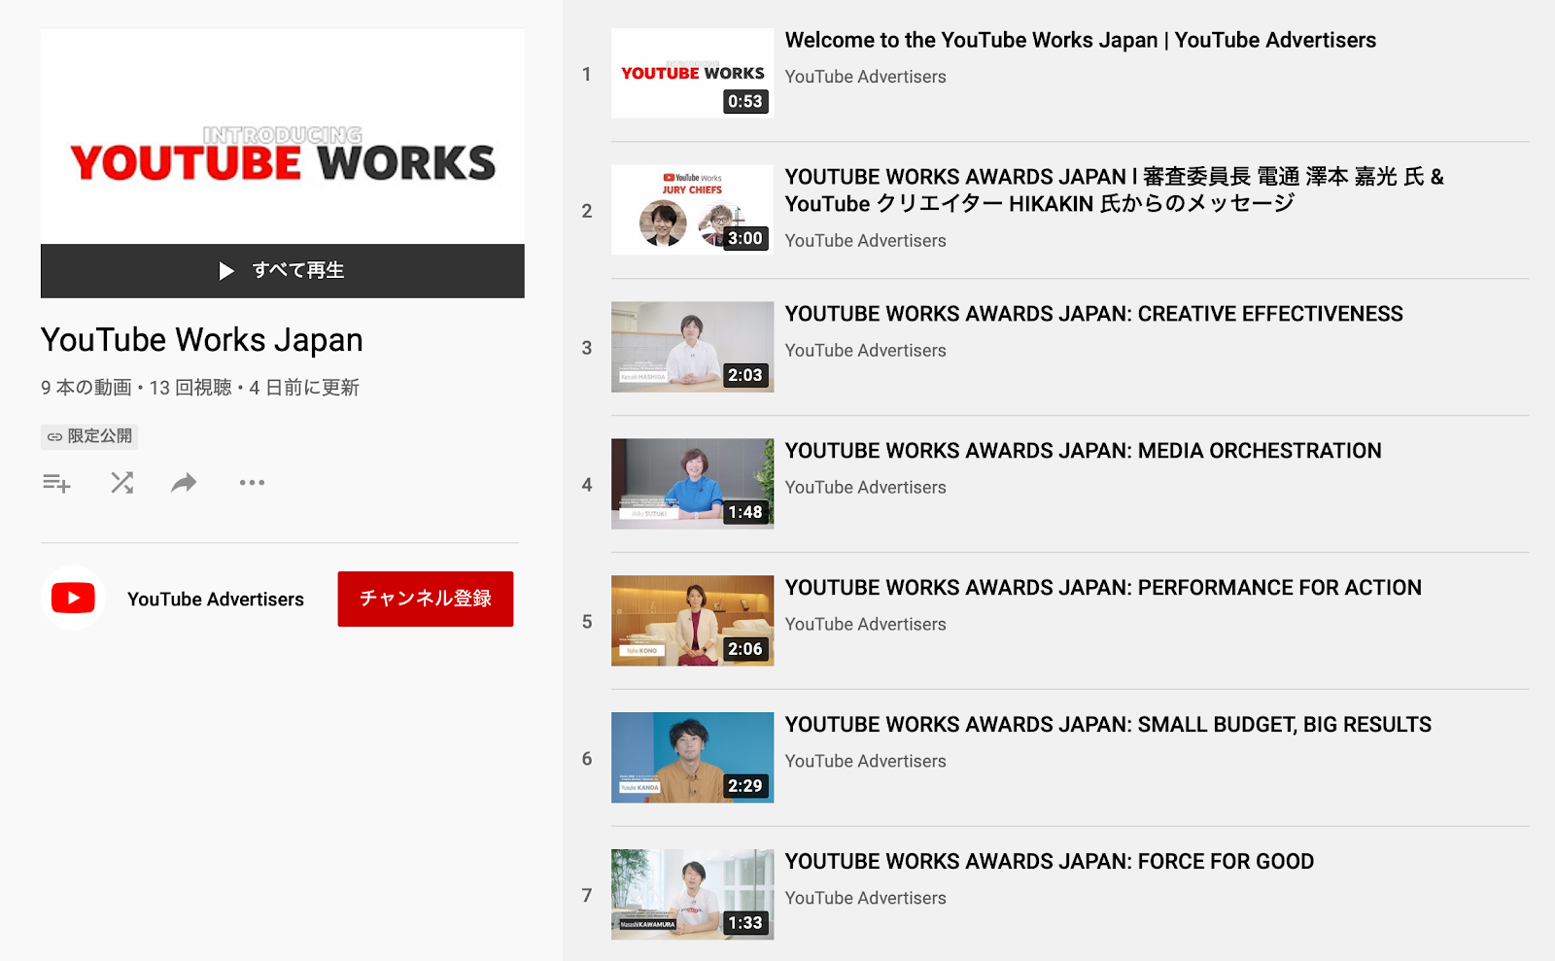Viewport: 1555px width, 961px height.
Task: Click the YouTube Advertisers channel avatar
Action: tap(73, 599)
